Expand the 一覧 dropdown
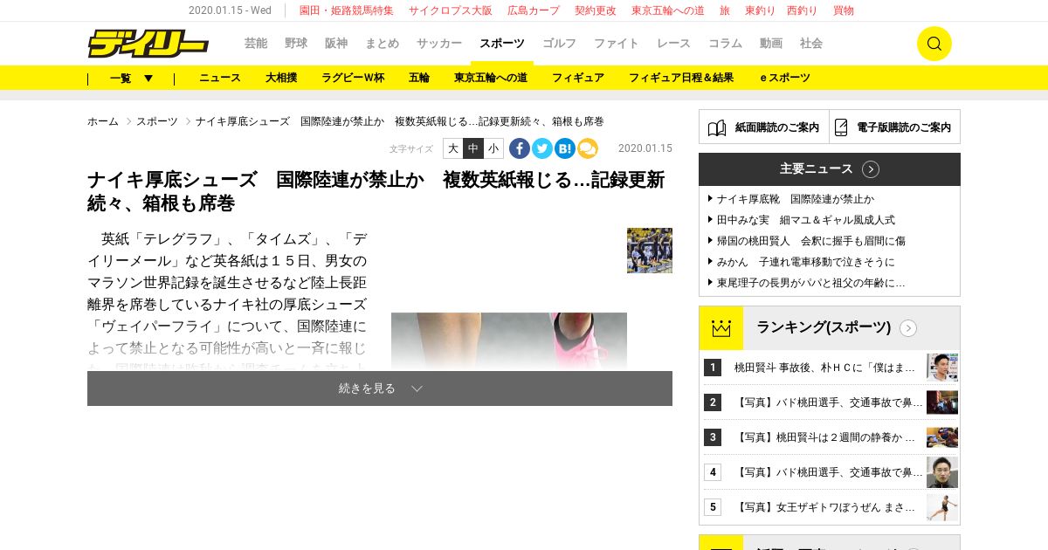The width and height of the screenshot is (1048, 550). [x=131, y=78]
